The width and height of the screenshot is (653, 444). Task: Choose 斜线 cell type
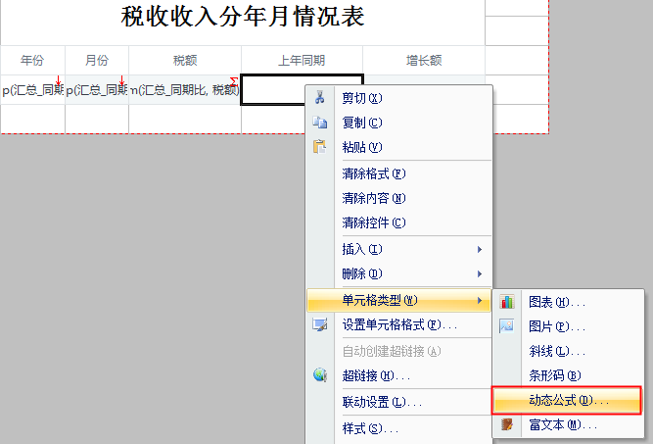coord(568,351)
